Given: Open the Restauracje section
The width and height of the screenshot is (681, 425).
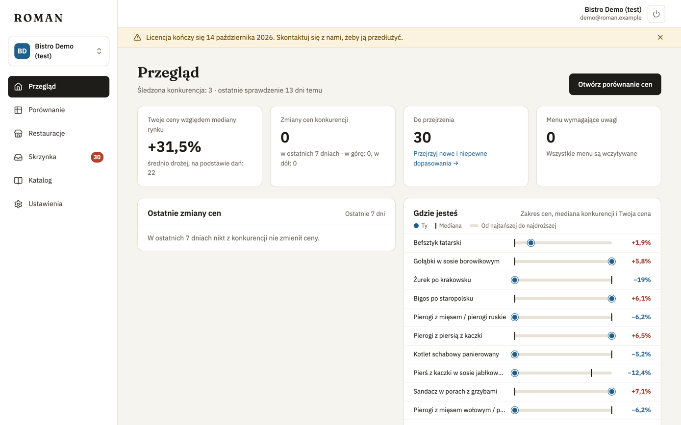Looking at the screenshot, I should click(x=58, y=134).
